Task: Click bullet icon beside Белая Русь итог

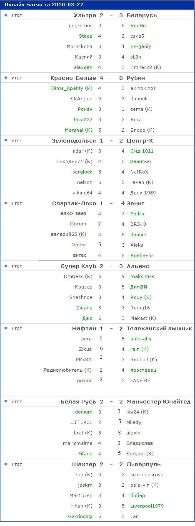Action: [5, 401]
